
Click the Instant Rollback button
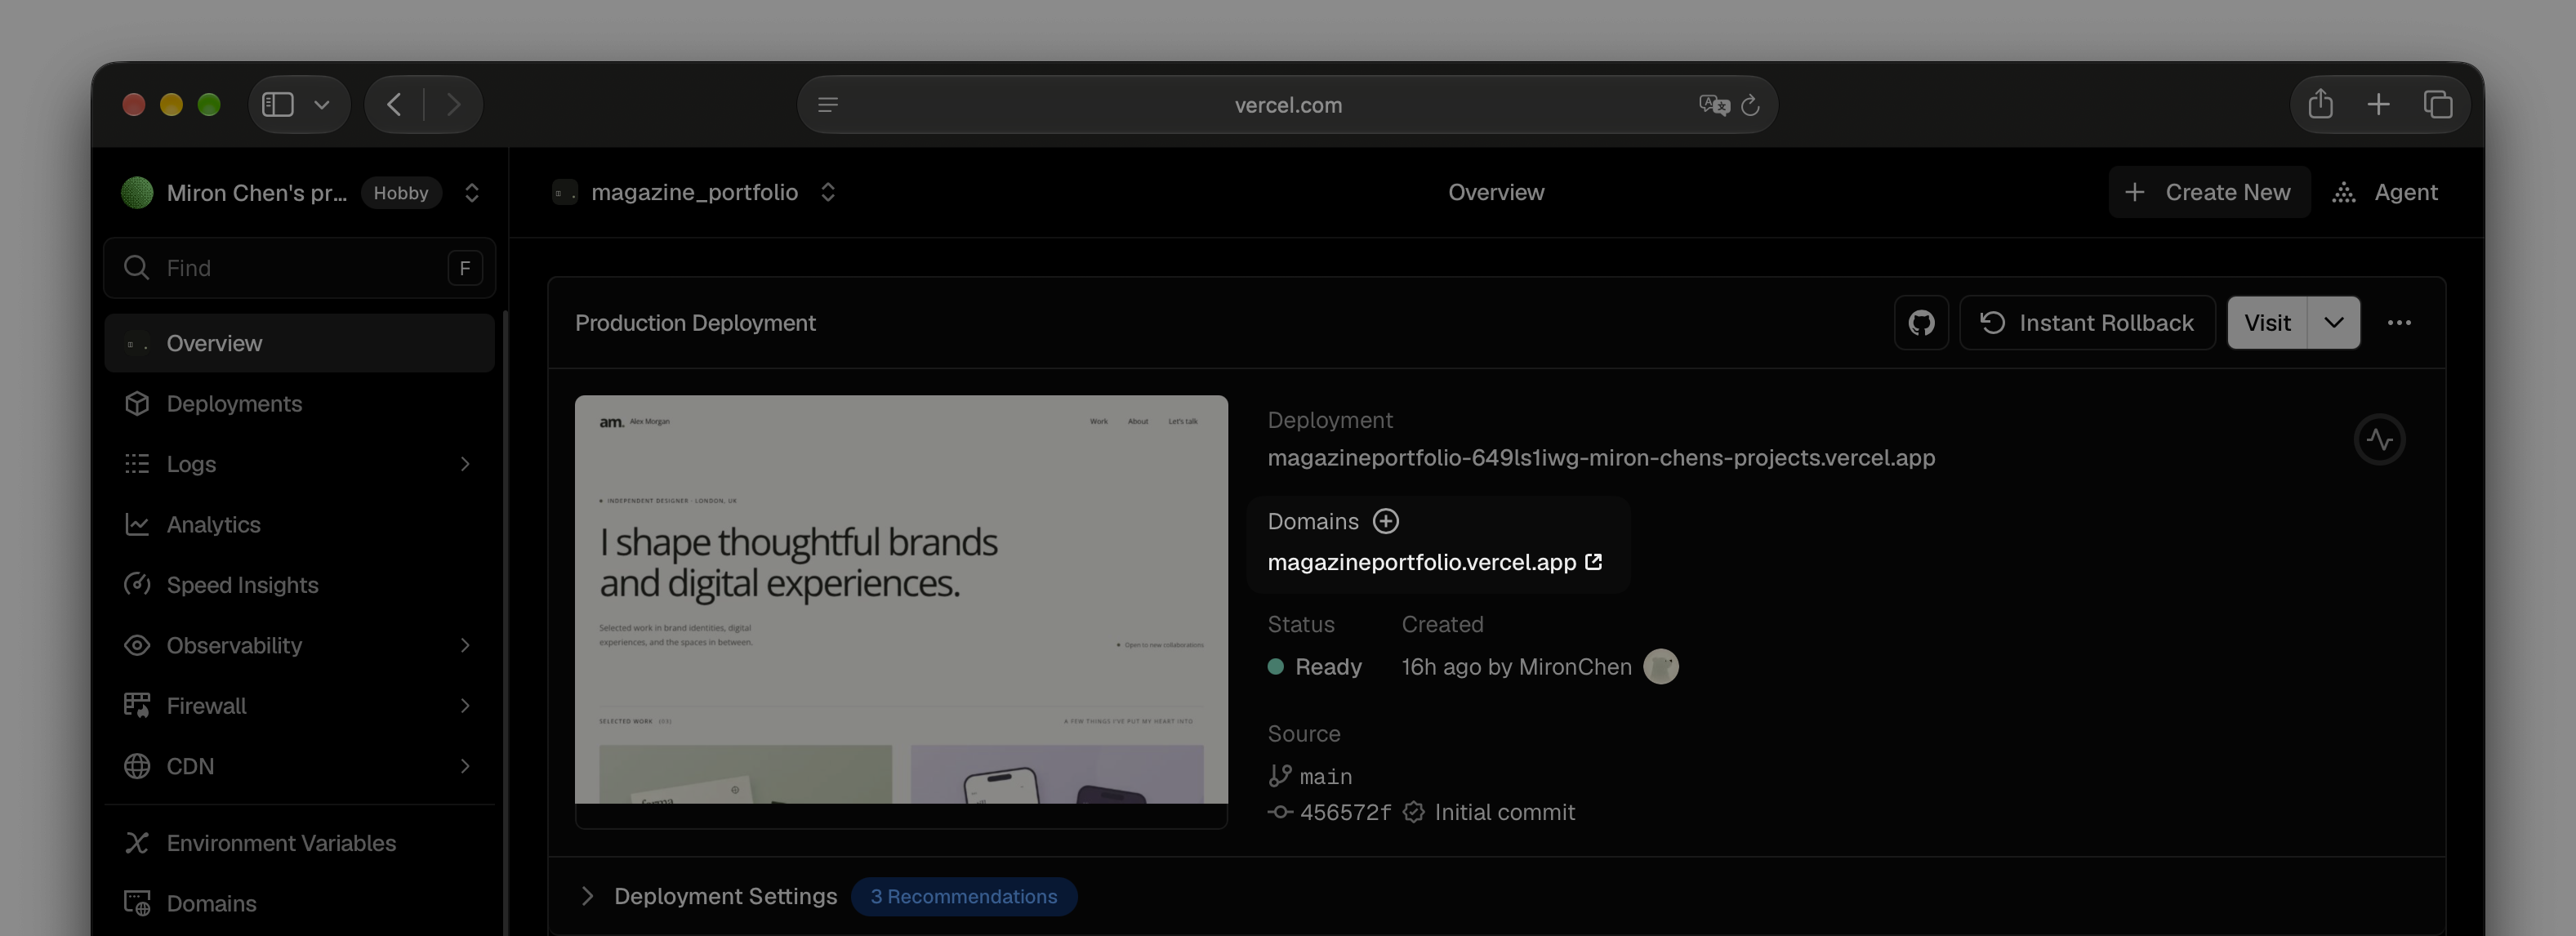(2087, 323)
